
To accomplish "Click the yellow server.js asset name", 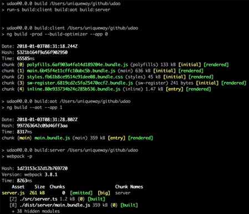I will click(13, 193).
